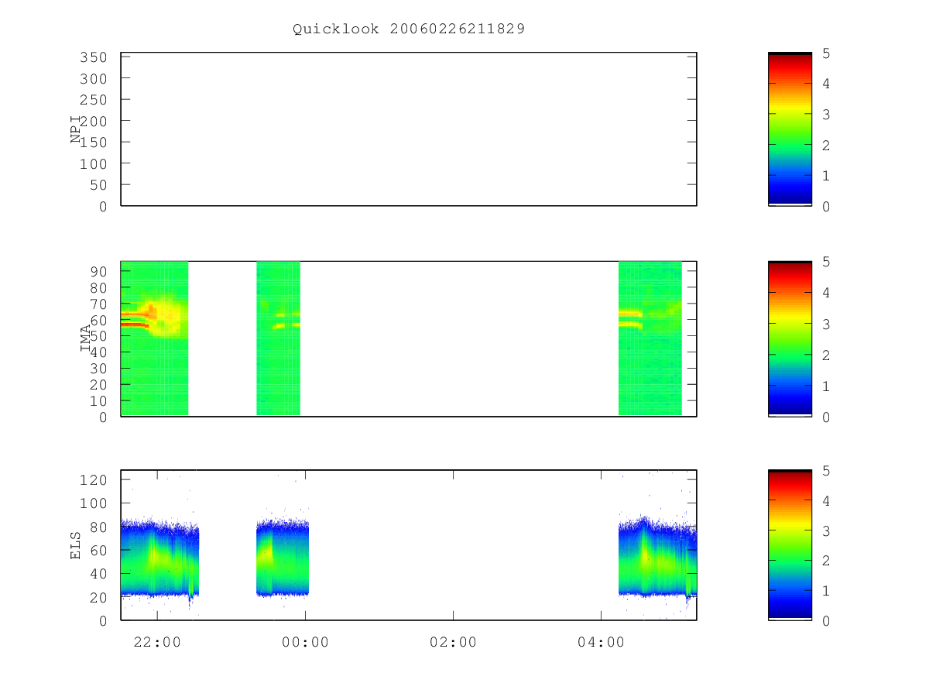This screenshot has width=929, height=697.
Task: Click the 1 label on NPI colorbar
Action: [826, 176]
